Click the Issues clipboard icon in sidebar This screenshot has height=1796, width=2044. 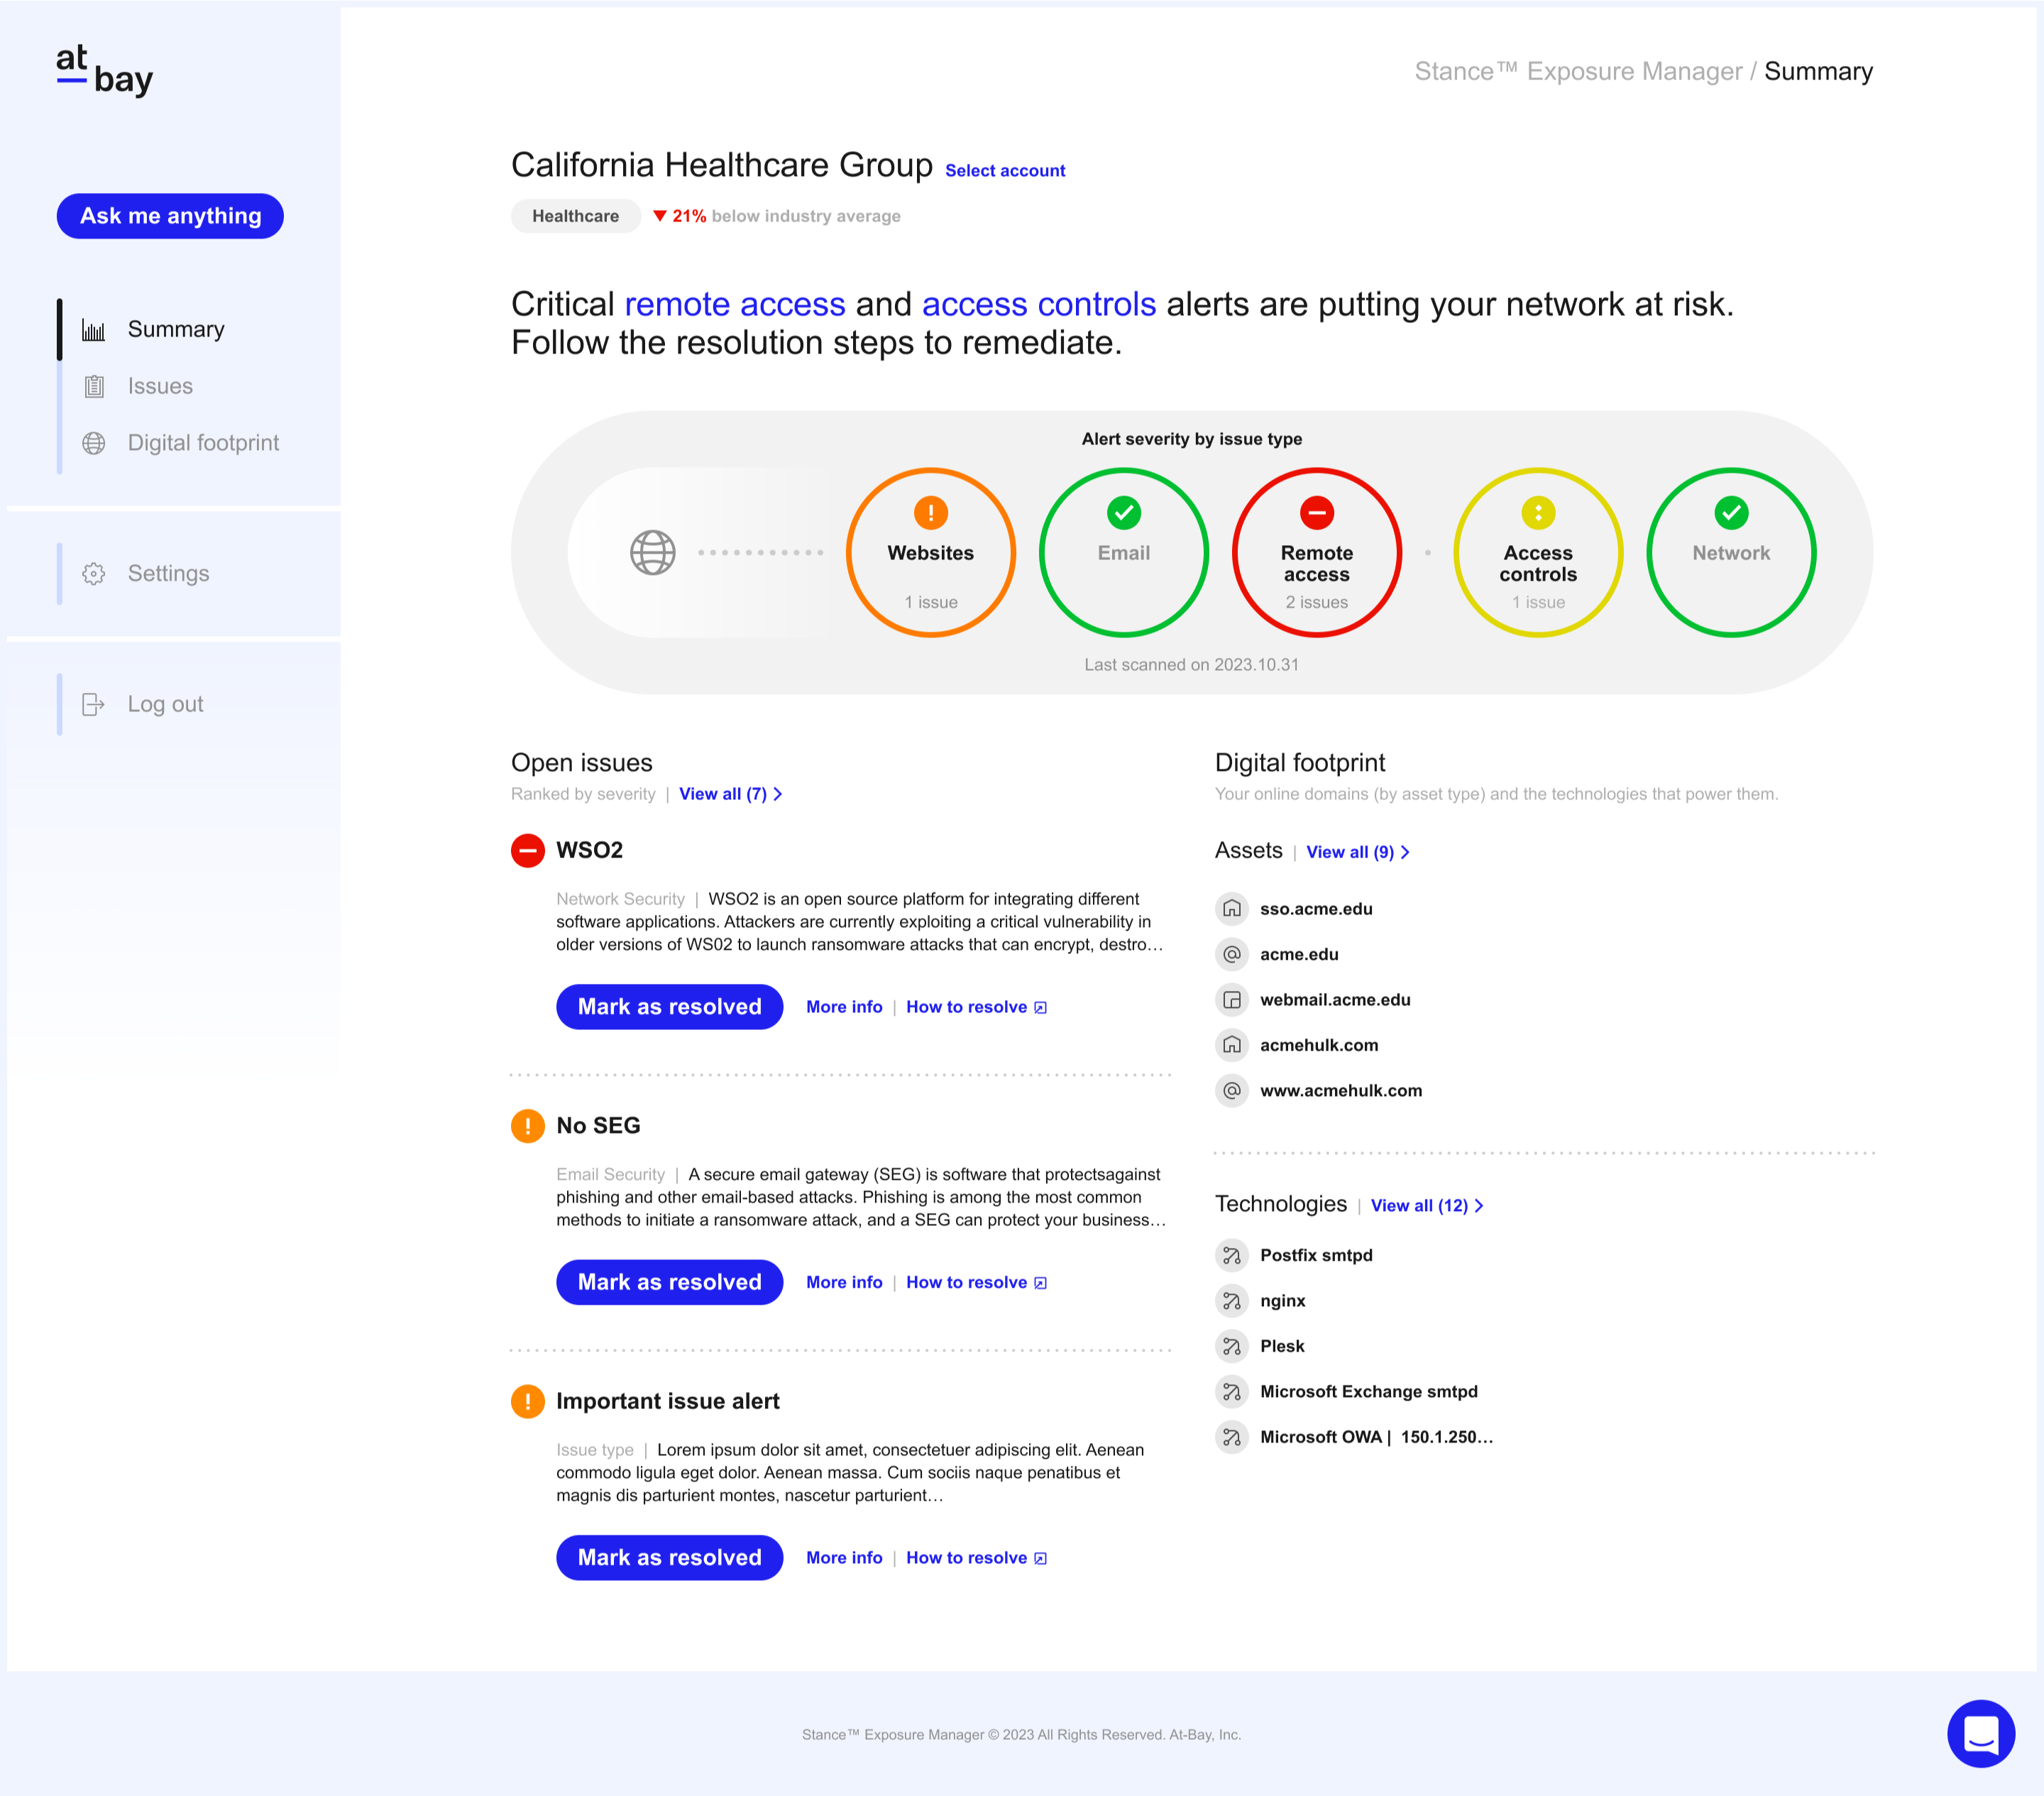coord(94,386)
